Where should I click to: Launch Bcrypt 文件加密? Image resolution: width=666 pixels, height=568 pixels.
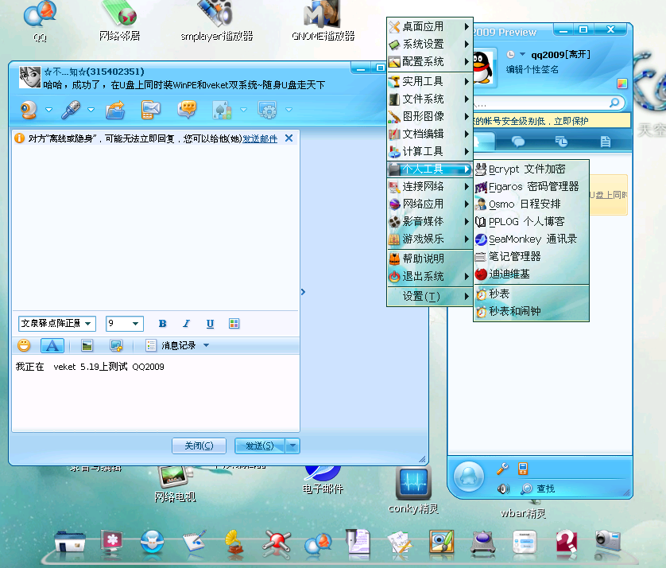(x=532, y=169)
